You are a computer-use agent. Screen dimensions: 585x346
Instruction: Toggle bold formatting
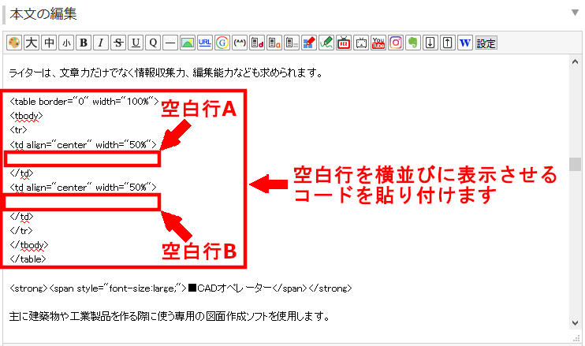(x=84, y=43)
